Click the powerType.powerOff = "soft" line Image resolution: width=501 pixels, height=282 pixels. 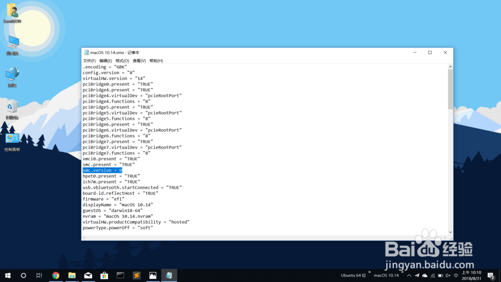click(118, 228)
